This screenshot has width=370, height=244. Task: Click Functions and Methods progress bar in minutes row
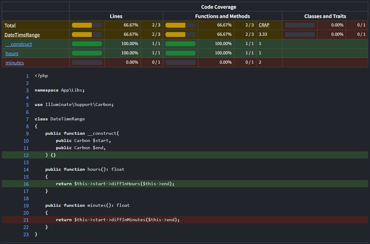(181, 62)
